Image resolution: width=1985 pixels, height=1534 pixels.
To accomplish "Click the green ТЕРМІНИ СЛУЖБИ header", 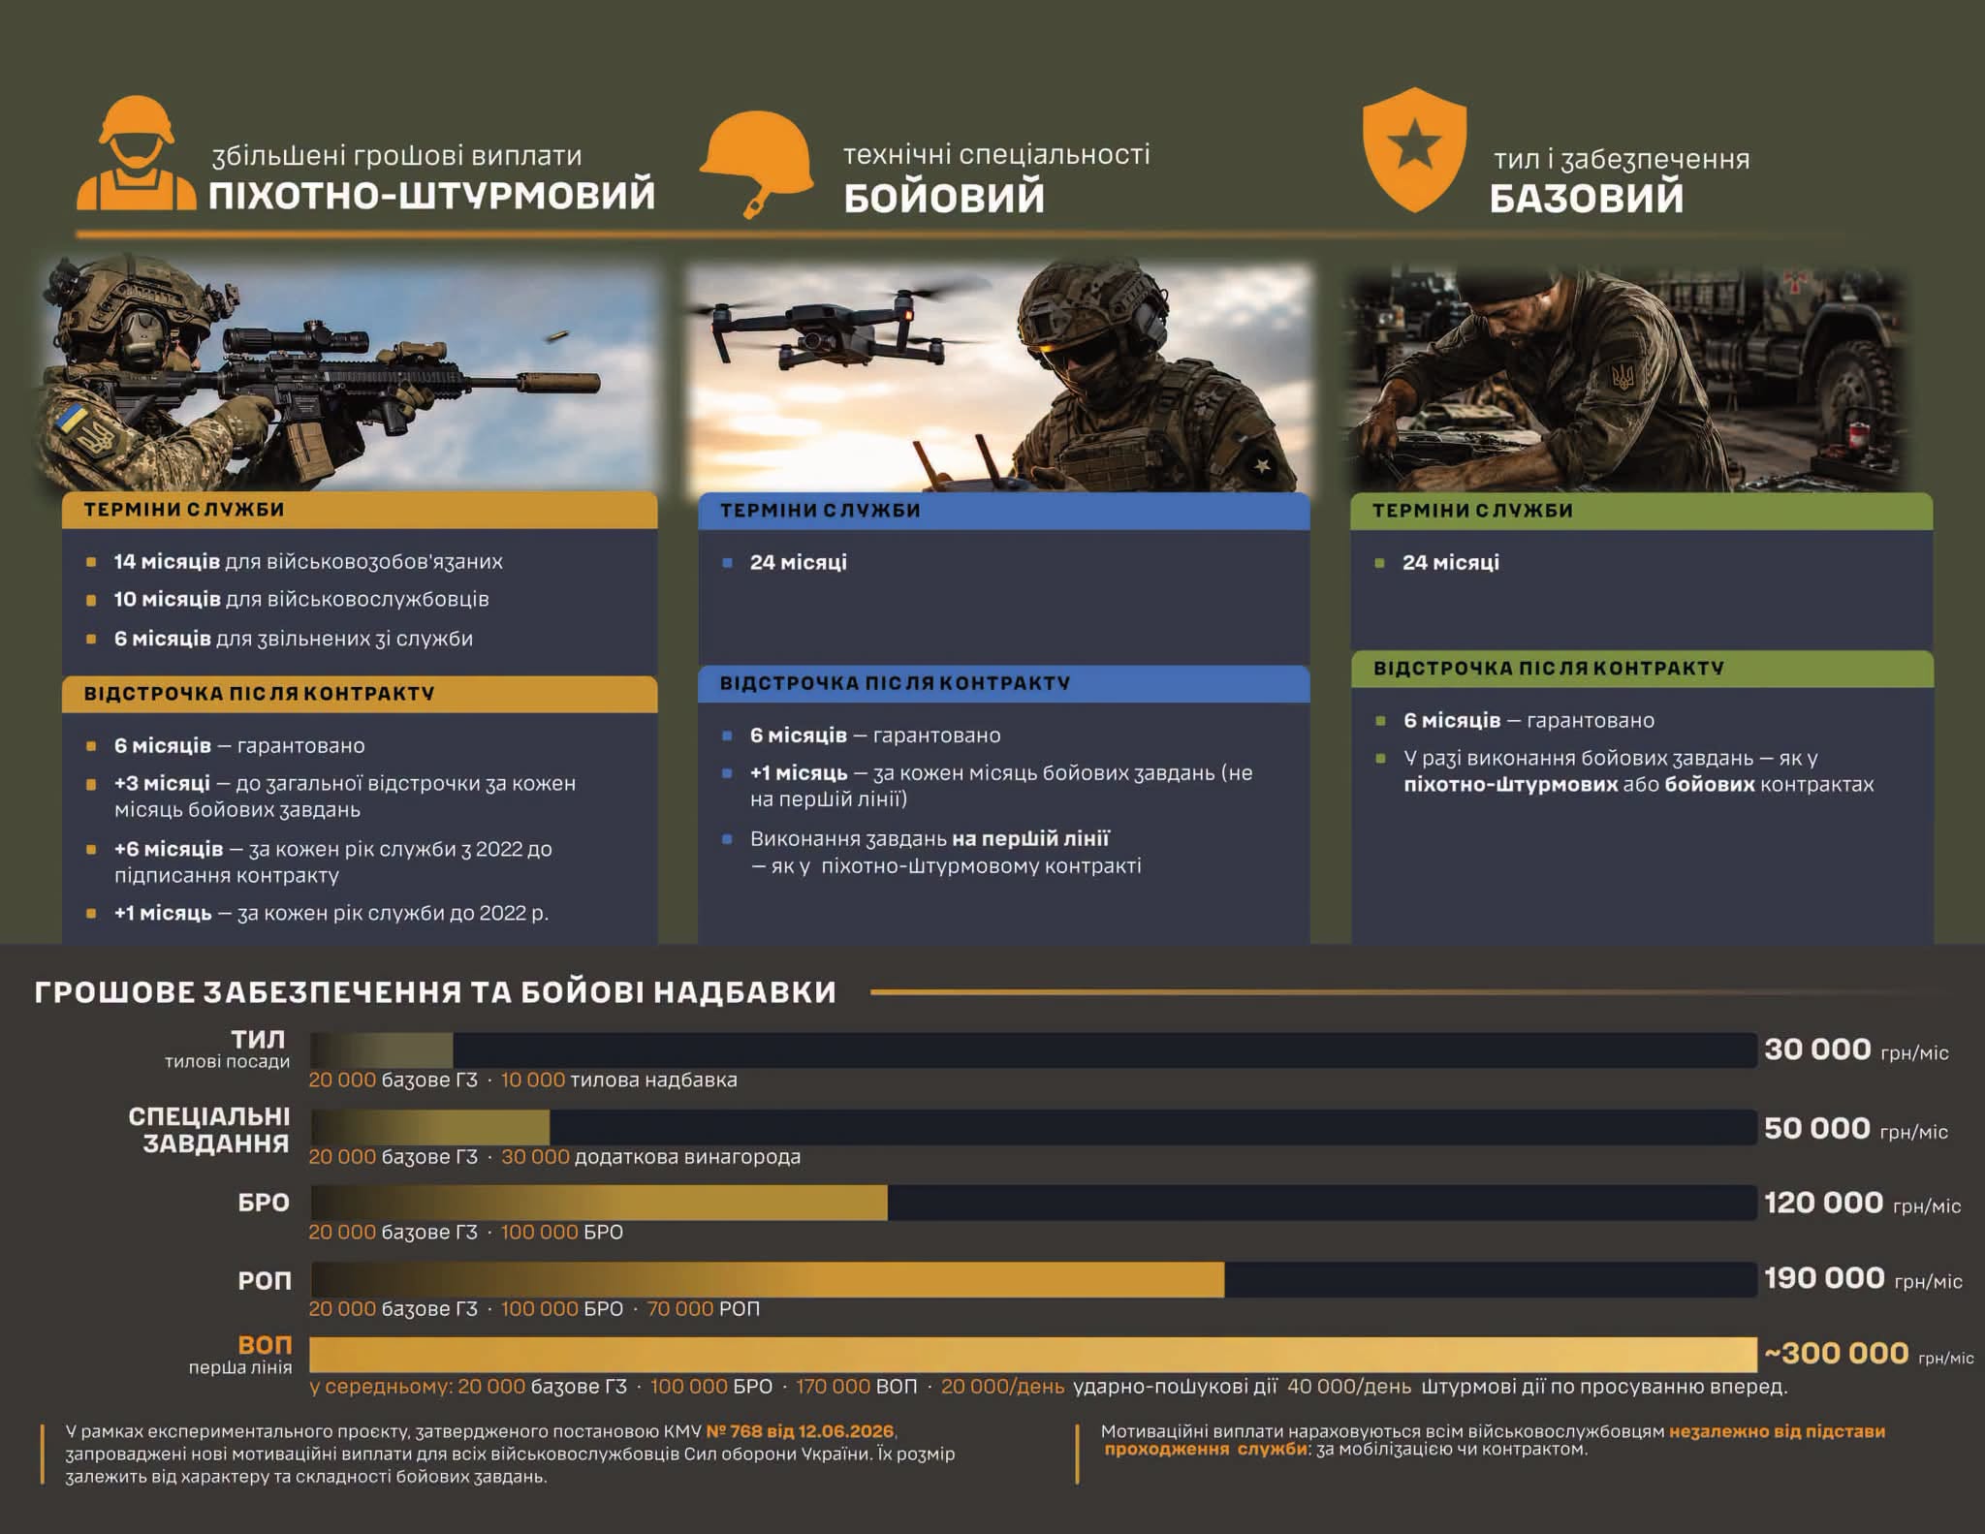I will click(x=1642, y=511).
